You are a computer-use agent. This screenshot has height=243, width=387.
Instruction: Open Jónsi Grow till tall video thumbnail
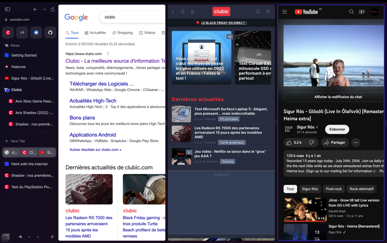point(305,210)
